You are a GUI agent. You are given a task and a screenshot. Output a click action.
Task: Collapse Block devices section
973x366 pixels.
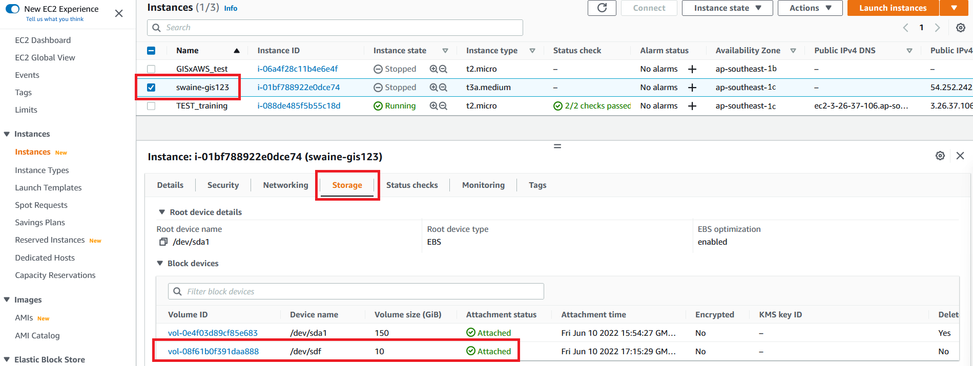pyautogui.click(x=160, y=263)
